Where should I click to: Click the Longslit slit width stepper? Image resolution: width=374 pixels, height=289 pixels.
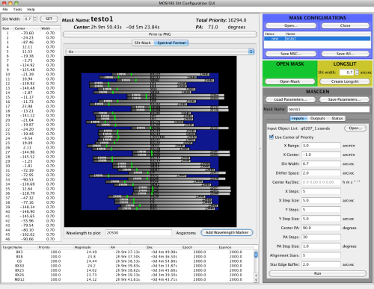click(x=357, y=72)
